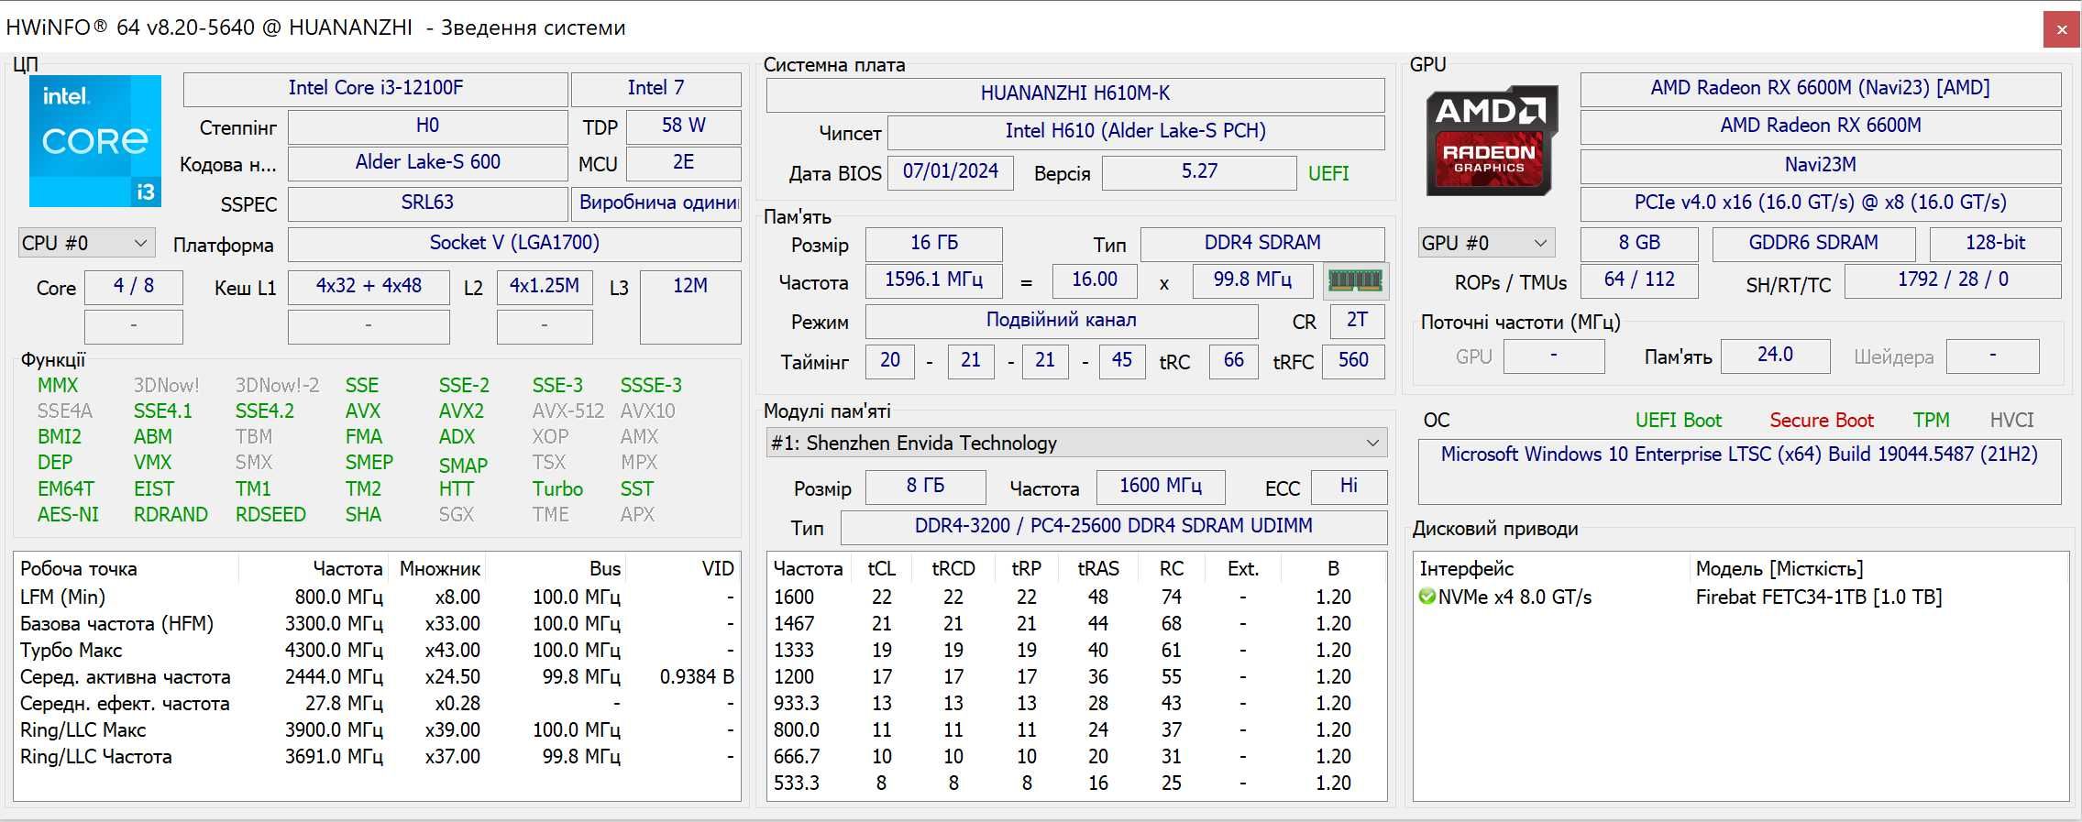The width and height of the screenshot is (2082, 822).
Task: Click the Navi23M GPU codename field
Action: (1821, 166)
